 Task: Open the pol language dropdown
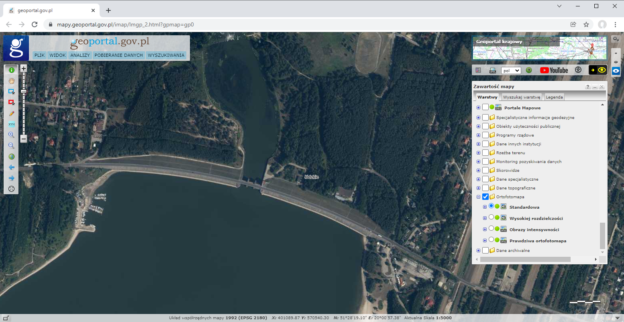(x=511, y=70)
